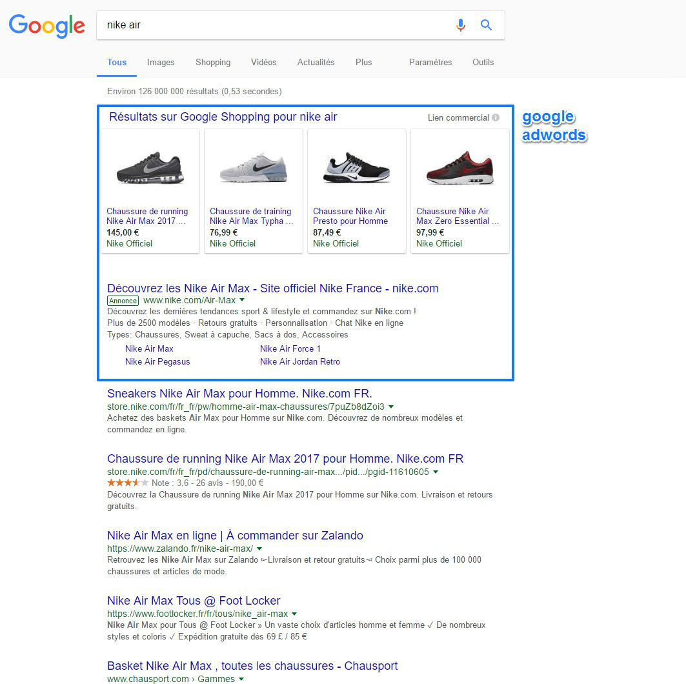Expand the arrow after pgid-11610605 URL

[436, 472]
